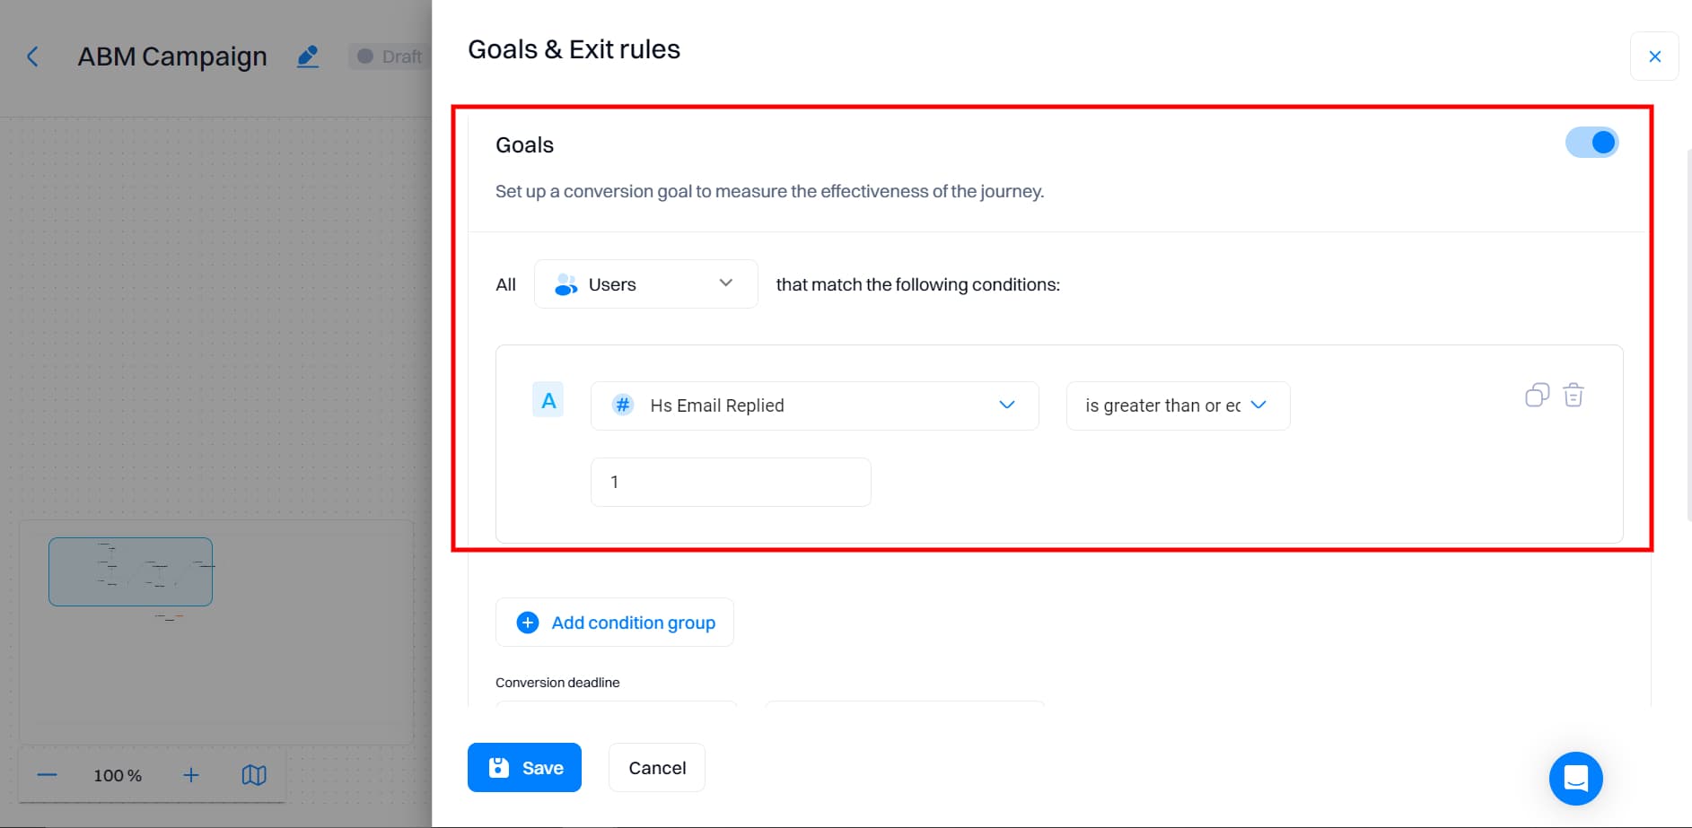Image resolution: width=1692 pixels, height=828 pixels.
Task: Open the chat support bubble
Action: tap(1575, 779)
